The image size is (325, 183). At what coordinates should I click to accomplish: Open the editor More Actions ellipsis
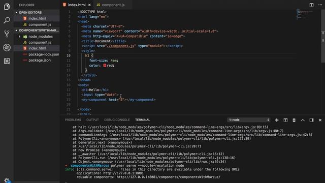coord(320,5)
